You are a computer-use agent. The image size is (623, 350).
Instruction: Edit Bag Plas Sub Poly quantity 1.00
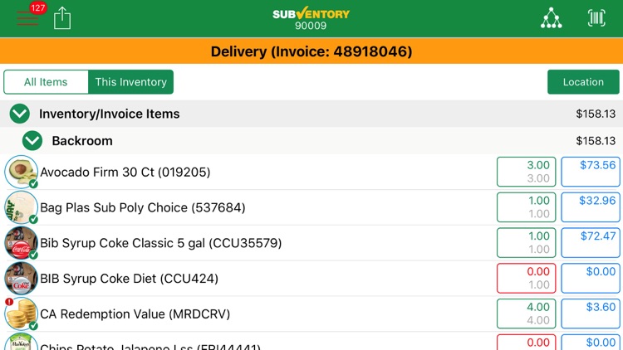coord(526,207)
